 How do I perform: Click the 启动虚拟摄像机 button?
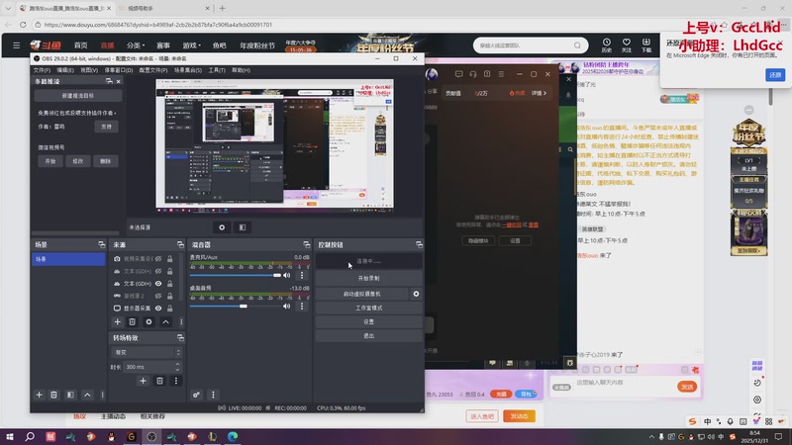click(x=362, y=294)
